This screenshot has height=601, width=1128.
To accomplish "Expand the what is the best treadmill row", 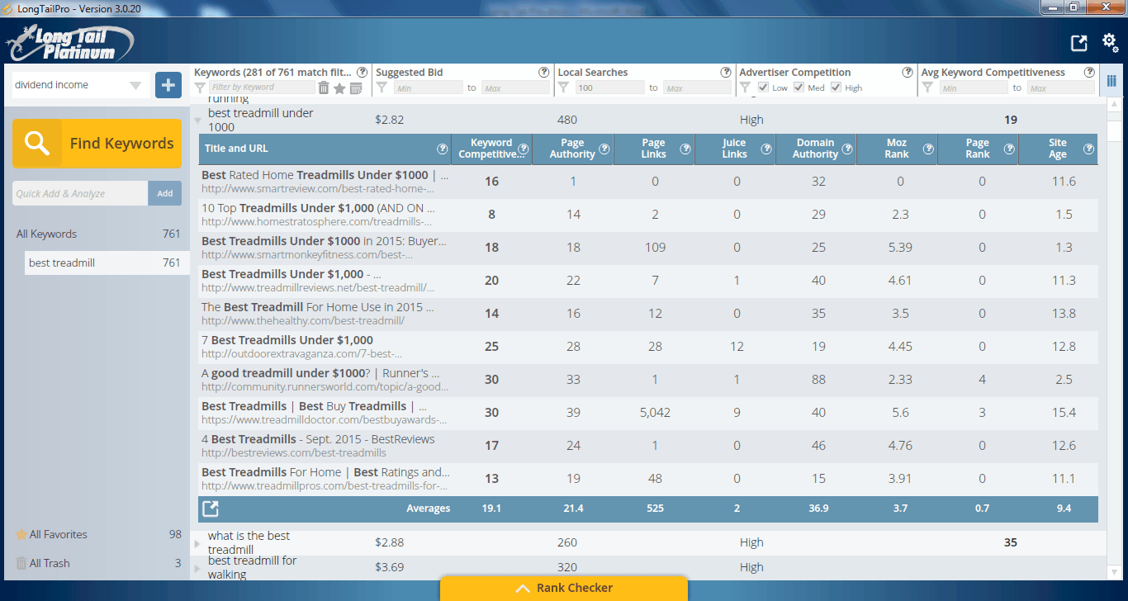I will click(x=197, y=543).
